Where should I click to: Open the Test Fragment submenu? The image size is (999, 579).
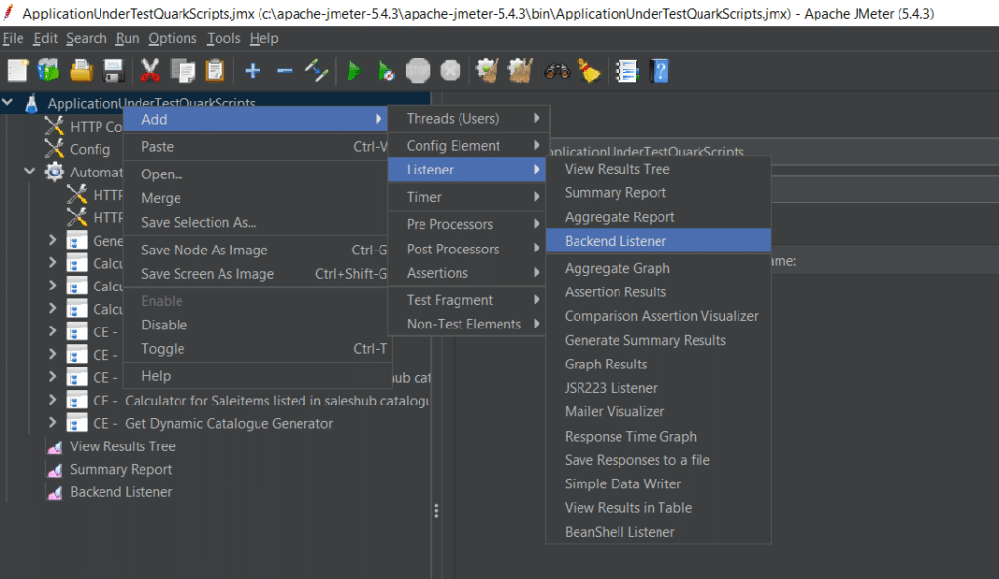[x=467, y=300]
